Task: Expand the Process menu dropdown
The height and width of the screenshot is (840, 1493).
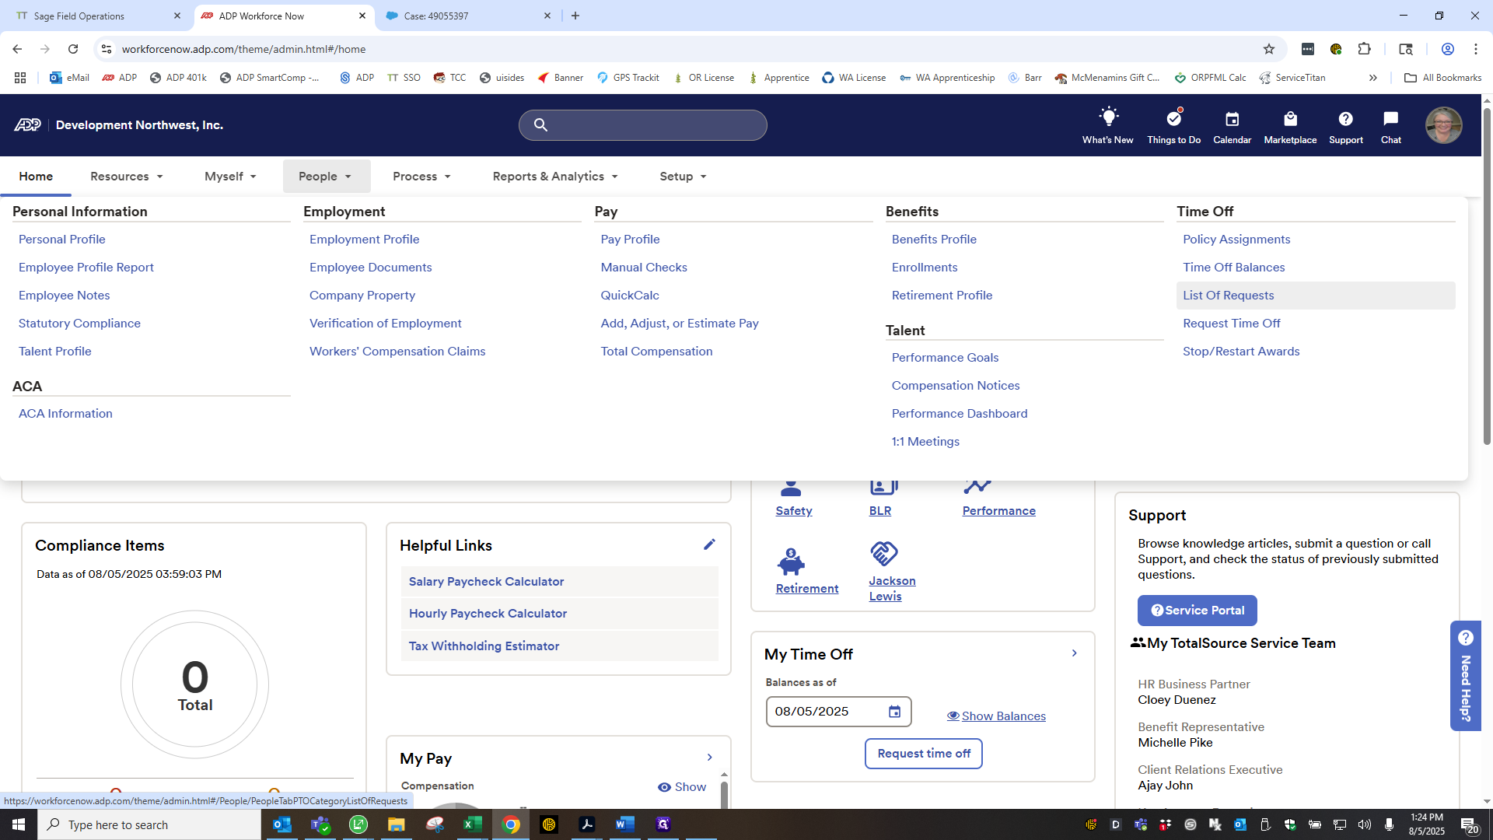Action: tap(421, 177)
